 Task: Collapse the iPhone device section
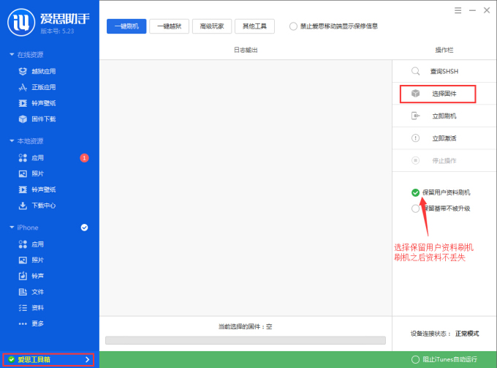tap(12, 228)
